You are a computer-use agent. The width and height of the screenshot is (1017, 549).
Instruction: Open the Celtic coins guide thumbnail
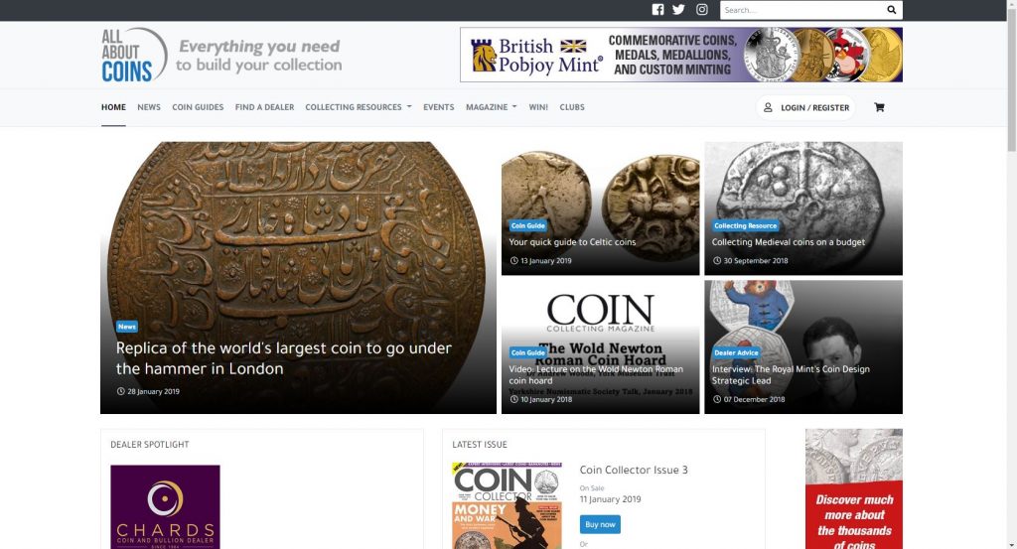tap(601, 208)
